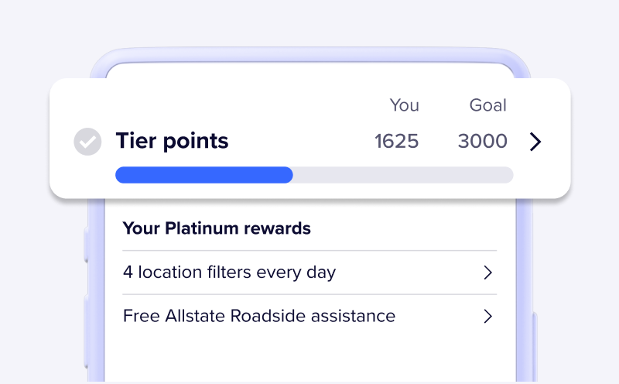Image resolution: width=619 pixels, height=384 pixels.
Task: Click the "Tier points" title text
Action: tap(172, 141)
